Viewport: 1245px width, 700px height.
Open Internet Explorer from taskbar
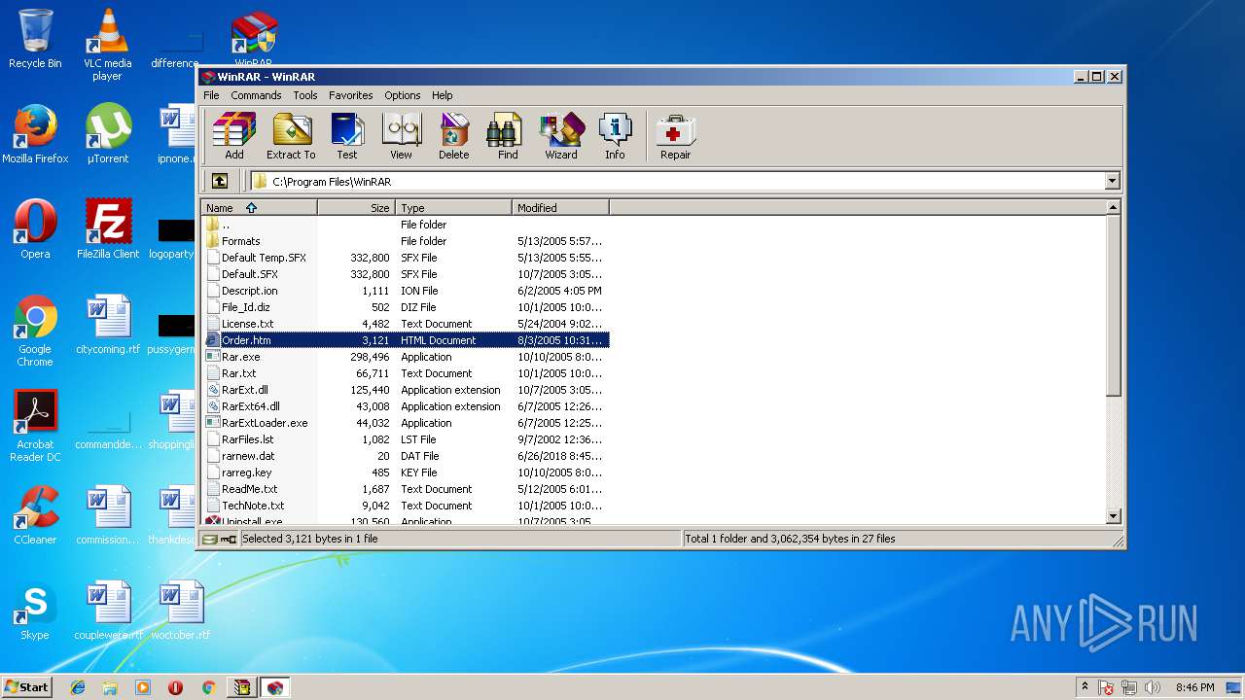[x=78, y=687]
